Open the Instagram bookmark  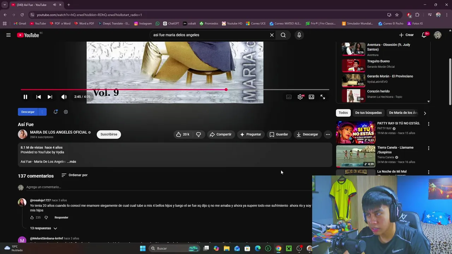[143, 24]
